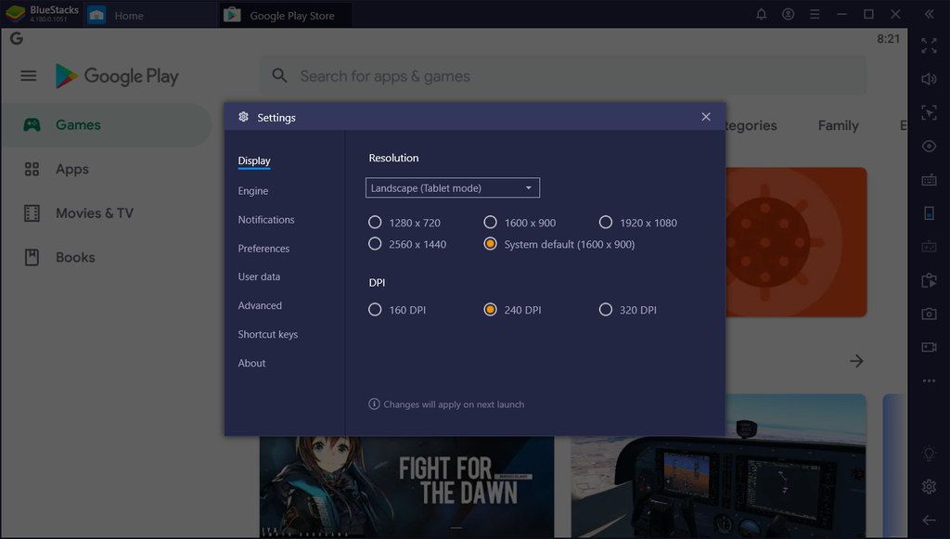Select the orange app thumbnail on the right
The width and height of the screenshot is (950, 539).
pyautogui.click(x=794, y=241)
